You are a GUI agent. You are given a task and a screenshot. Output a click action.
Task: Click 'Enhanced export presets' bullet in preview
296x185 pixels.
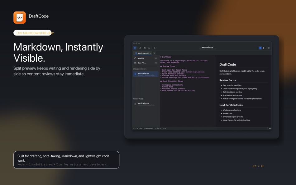233,117
